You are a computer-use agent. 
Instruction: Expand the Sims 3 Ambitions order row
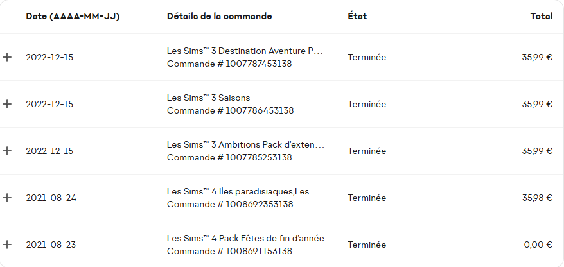click(x=8, y=151)
